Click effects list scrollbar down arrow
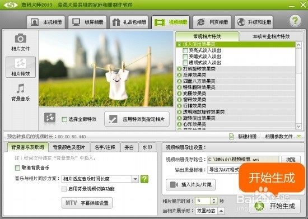This screenshot has width=308, height=219. [x=298, y=127]
